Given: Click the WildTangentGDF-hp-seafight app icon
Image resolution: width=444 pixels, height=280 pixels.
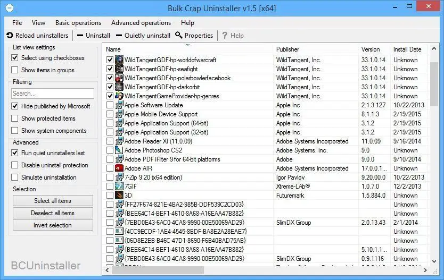Looking at the screenshot, I should 119,69.
